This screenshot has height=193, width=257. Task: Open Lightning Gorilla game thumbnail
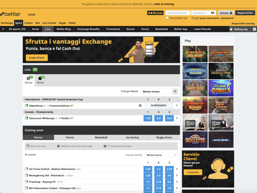point(221,88)
